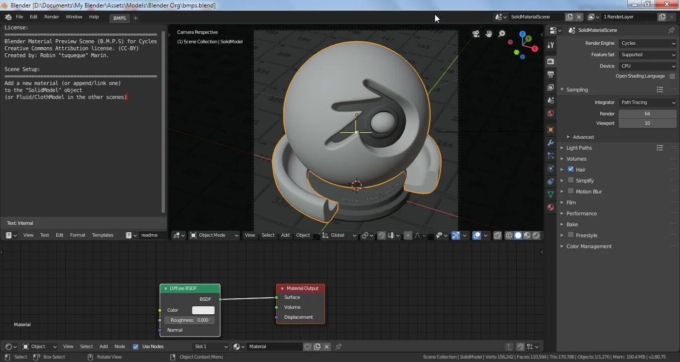The image size is (680, 362).
Task: Open the Slot 1 material slot dropdown
Action: pos(211,347)
